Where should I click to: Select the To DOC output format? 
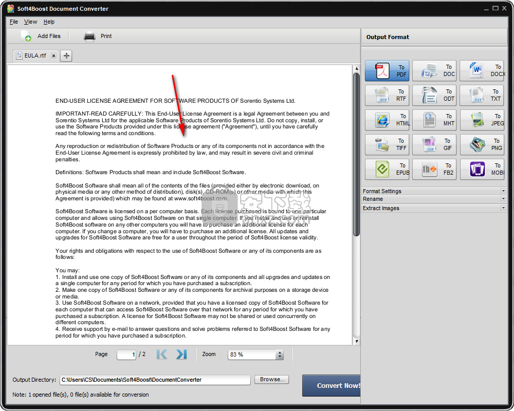pyautogui.click(x=434, y=70)
